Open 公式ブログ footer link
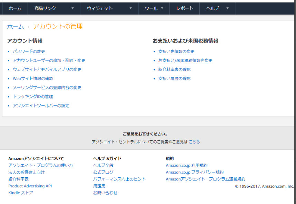The width and height of the screenshot is (296, 204). click(x=103, y=172)
